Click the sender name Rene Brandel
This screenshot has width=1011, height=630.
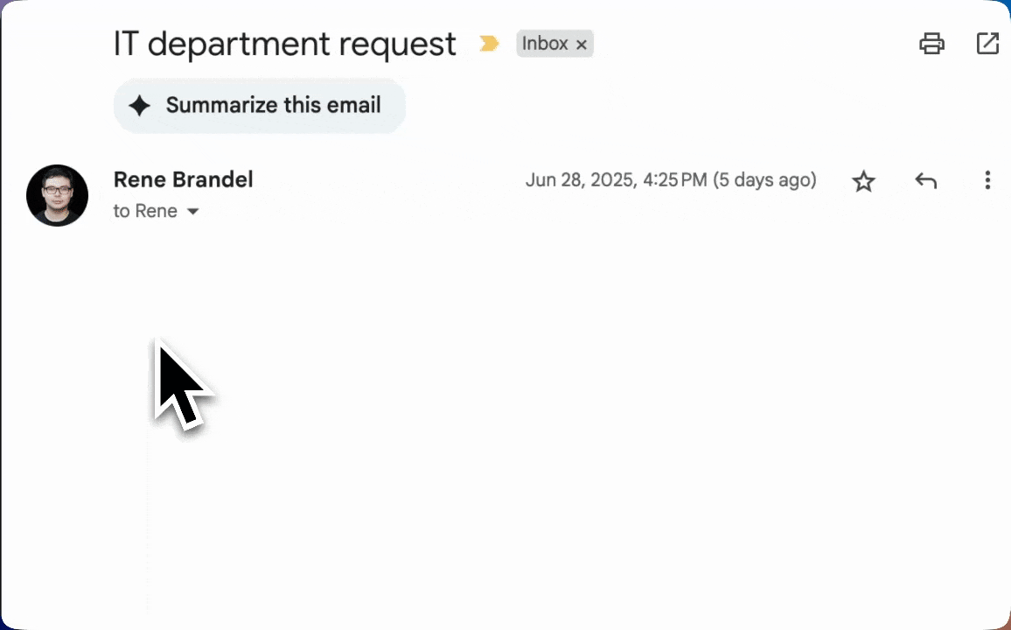[x=183, y=179]
